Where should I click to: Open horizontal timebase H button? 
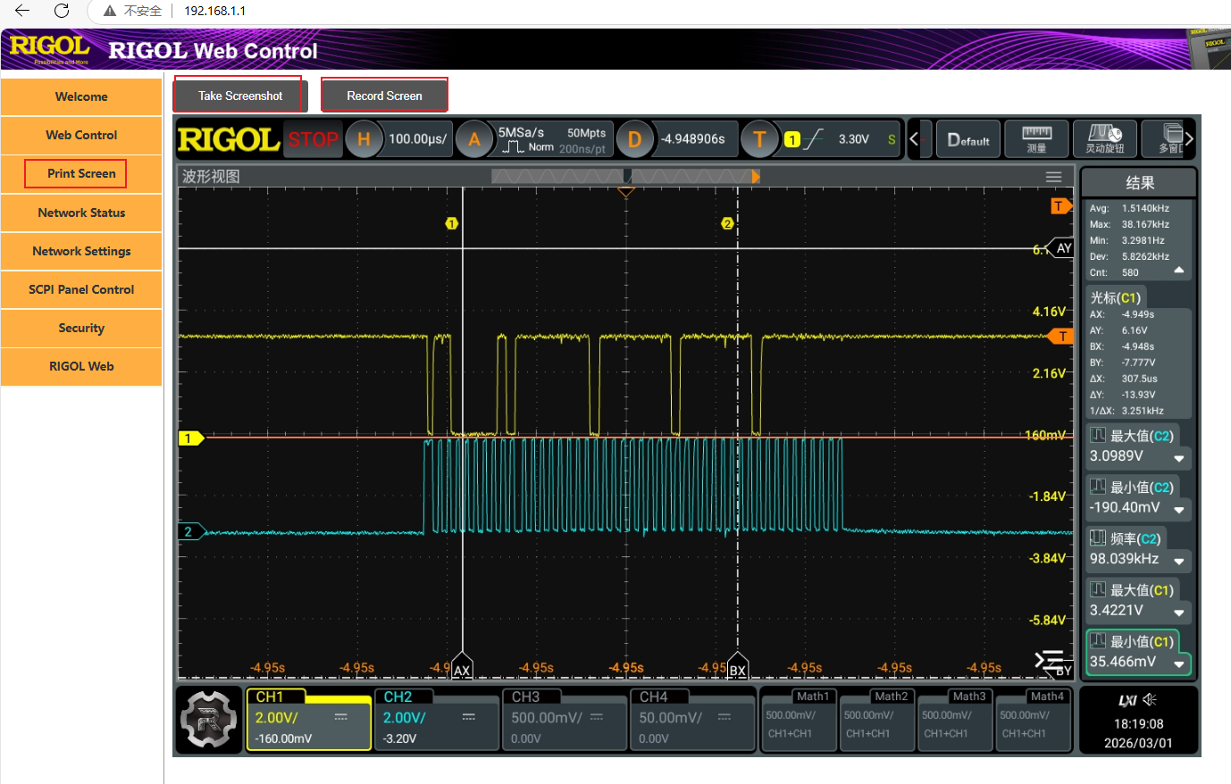point(364,139)
